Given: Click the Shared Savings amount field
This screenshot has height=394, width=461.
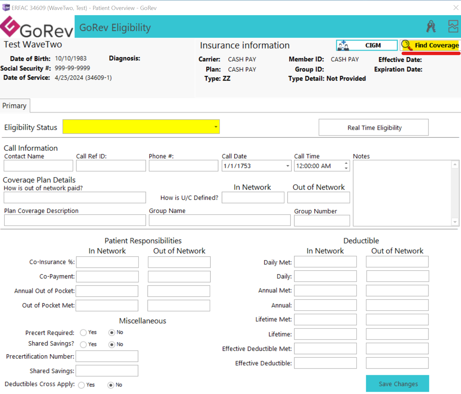Looking at the screenshot, I should (107, 371).
